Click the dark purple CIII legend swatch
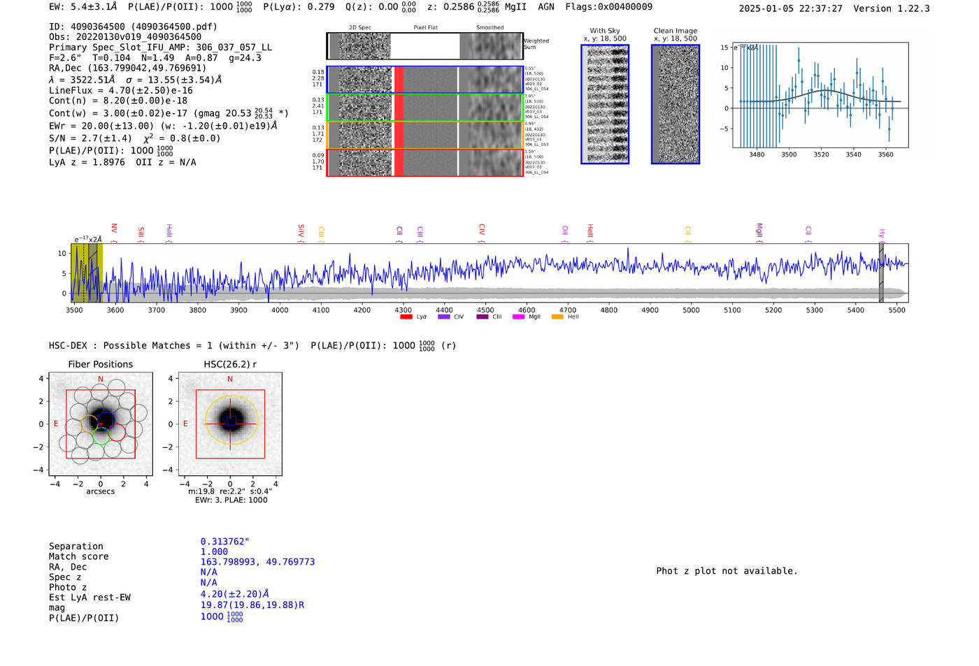Viewport: 979px width, 666px height. 483,317
